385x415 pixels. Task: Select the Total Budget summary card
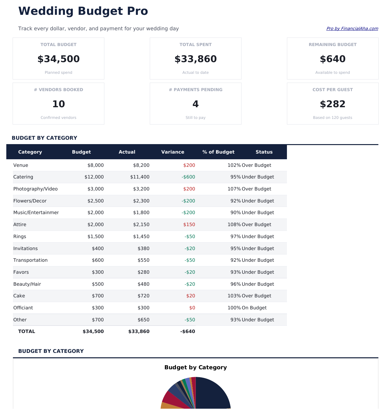(x=58, y=58)
